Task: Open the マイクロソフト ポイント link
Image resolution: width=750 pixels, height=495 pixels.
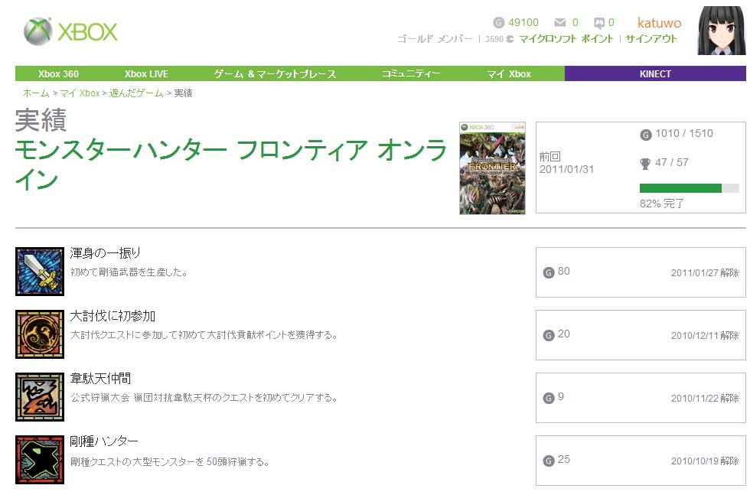Action: pyautogui.click(x=566, y=39)
